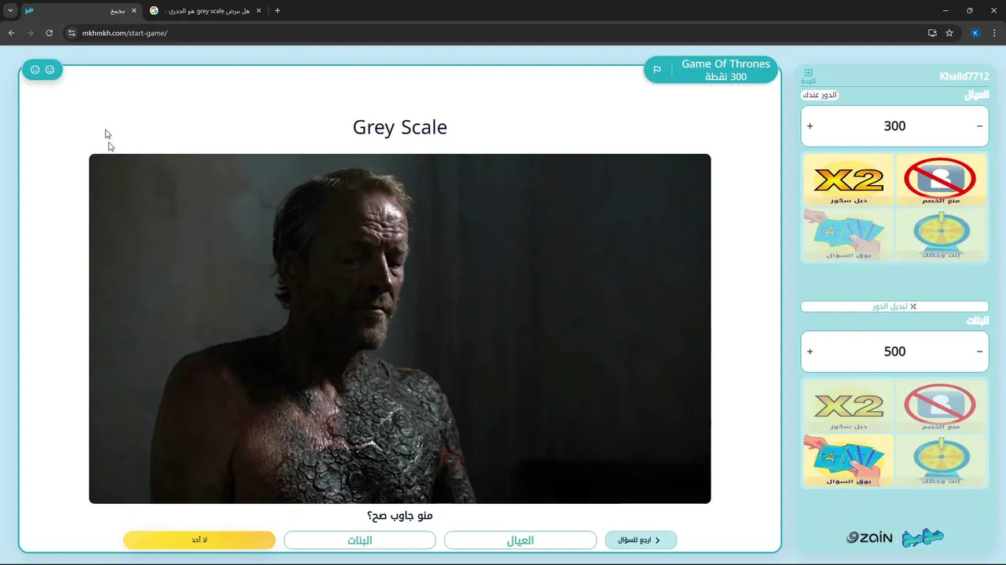Click the منو جاوب صح؟ prompt text
This screenshot has width=1006, height=565.
[x=400, y=516]
